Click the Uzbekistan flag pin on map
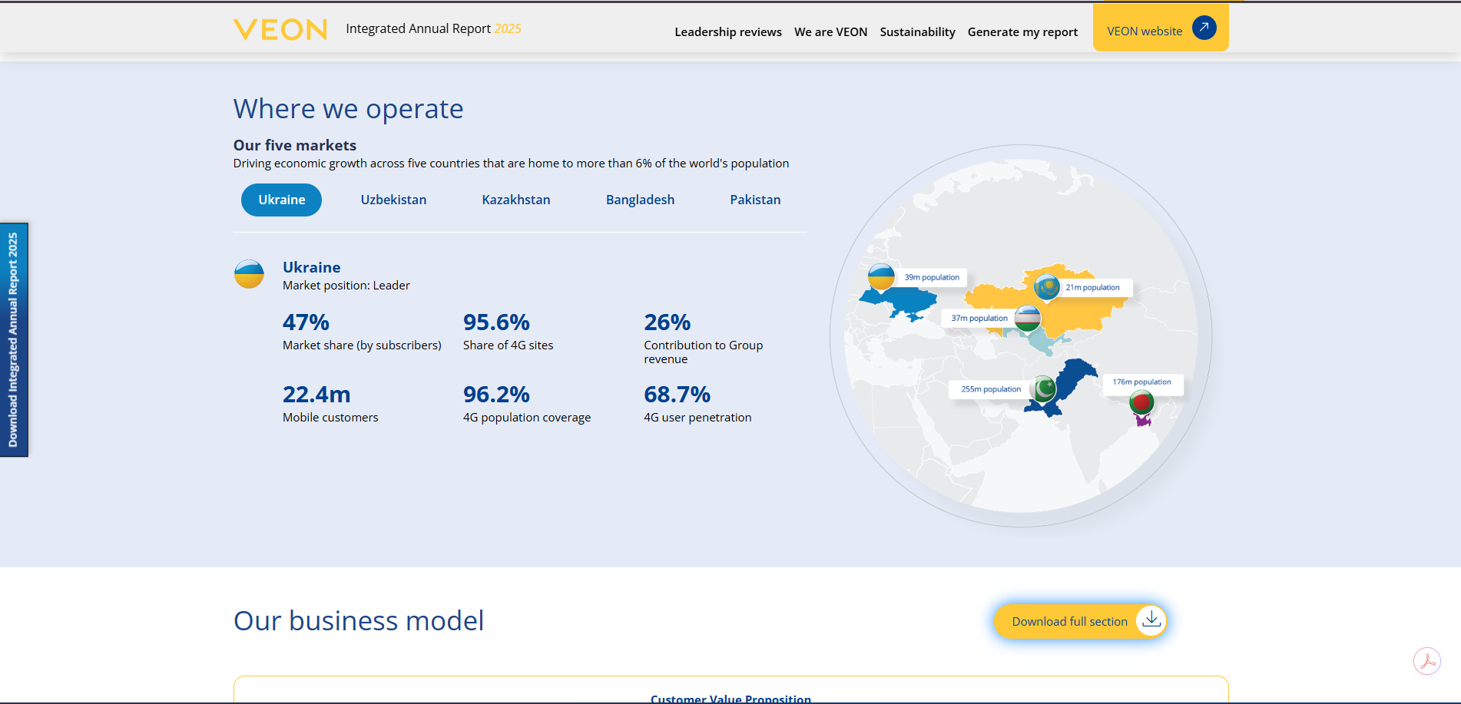Screen dimensions: 1461x704 pos(1027,318)
